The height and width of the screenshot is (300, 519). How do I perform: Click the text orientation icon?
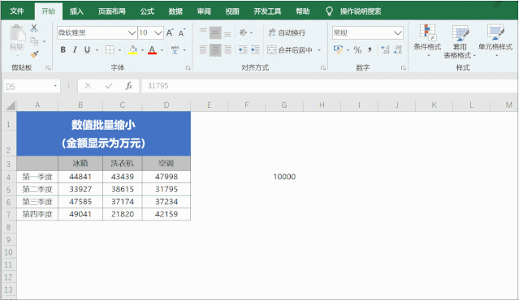point(244,32)
